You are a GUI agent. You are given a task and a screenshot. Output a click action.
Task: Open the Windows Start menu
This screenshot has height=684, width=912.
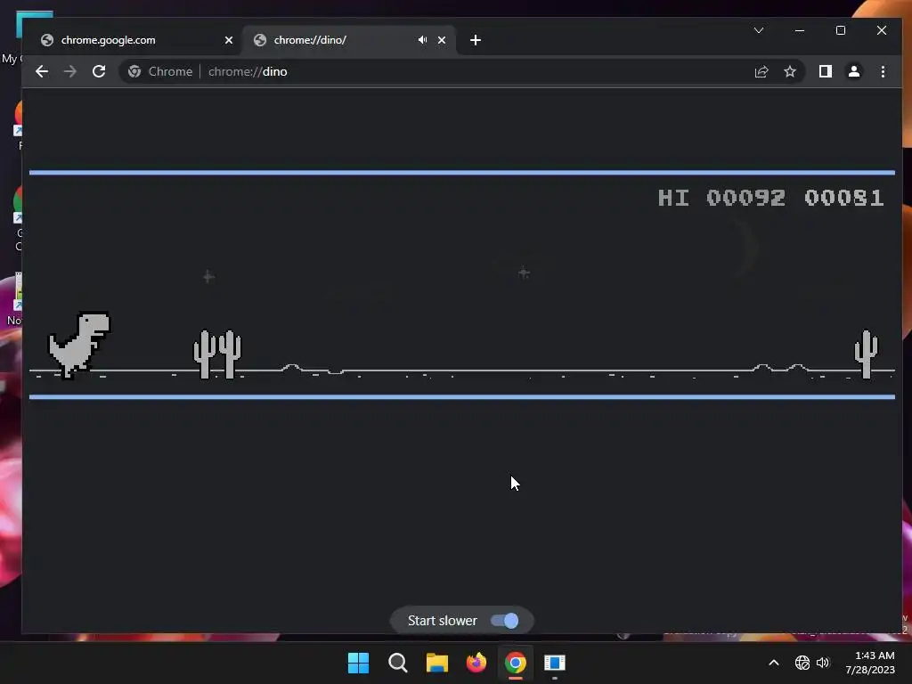click(358, 663)
